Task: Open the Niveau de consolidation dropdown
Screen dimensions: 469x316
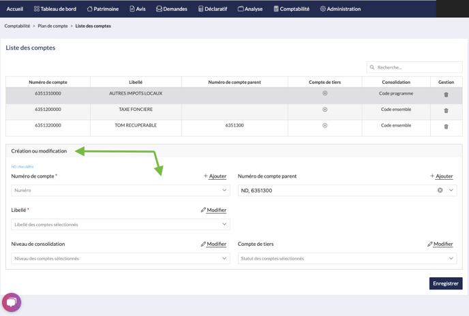Action: [224, 258]
